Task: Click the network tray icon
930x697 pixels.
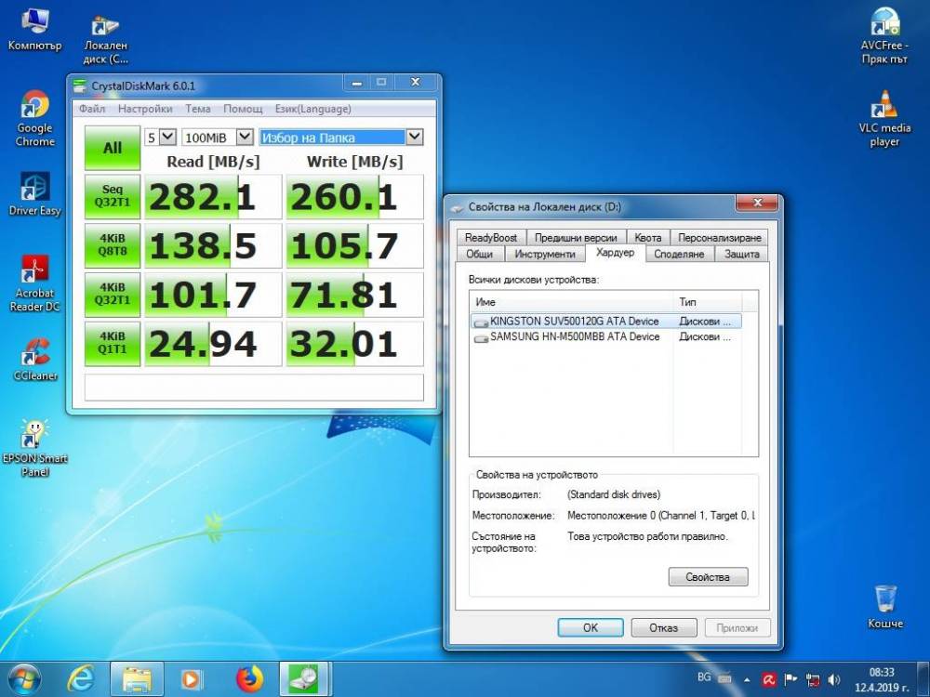Action: (x=813, y=680)
